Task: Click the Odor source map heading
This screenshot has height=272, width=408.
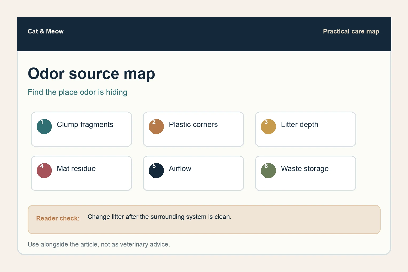Action: click(x=91, y=74)
